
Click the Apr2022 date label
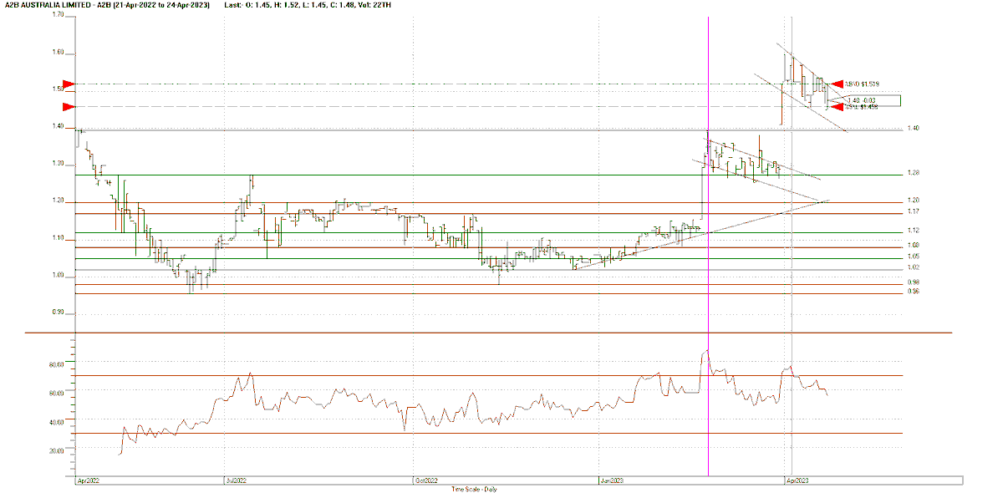(x=87, y=482)
